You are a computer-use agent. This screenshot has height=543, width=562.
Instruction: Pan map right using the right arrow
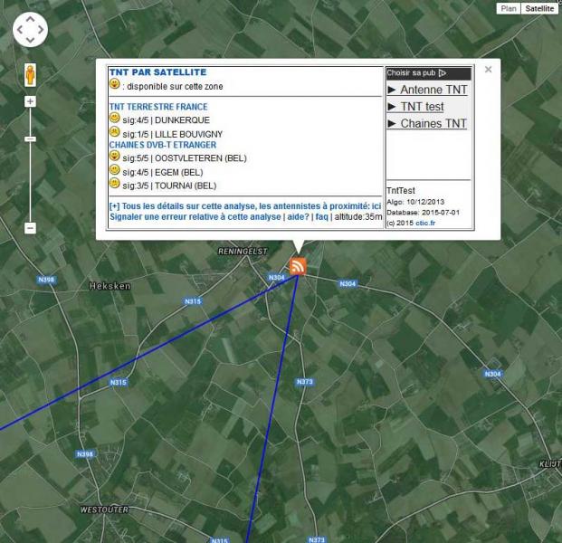pos(42,30)
